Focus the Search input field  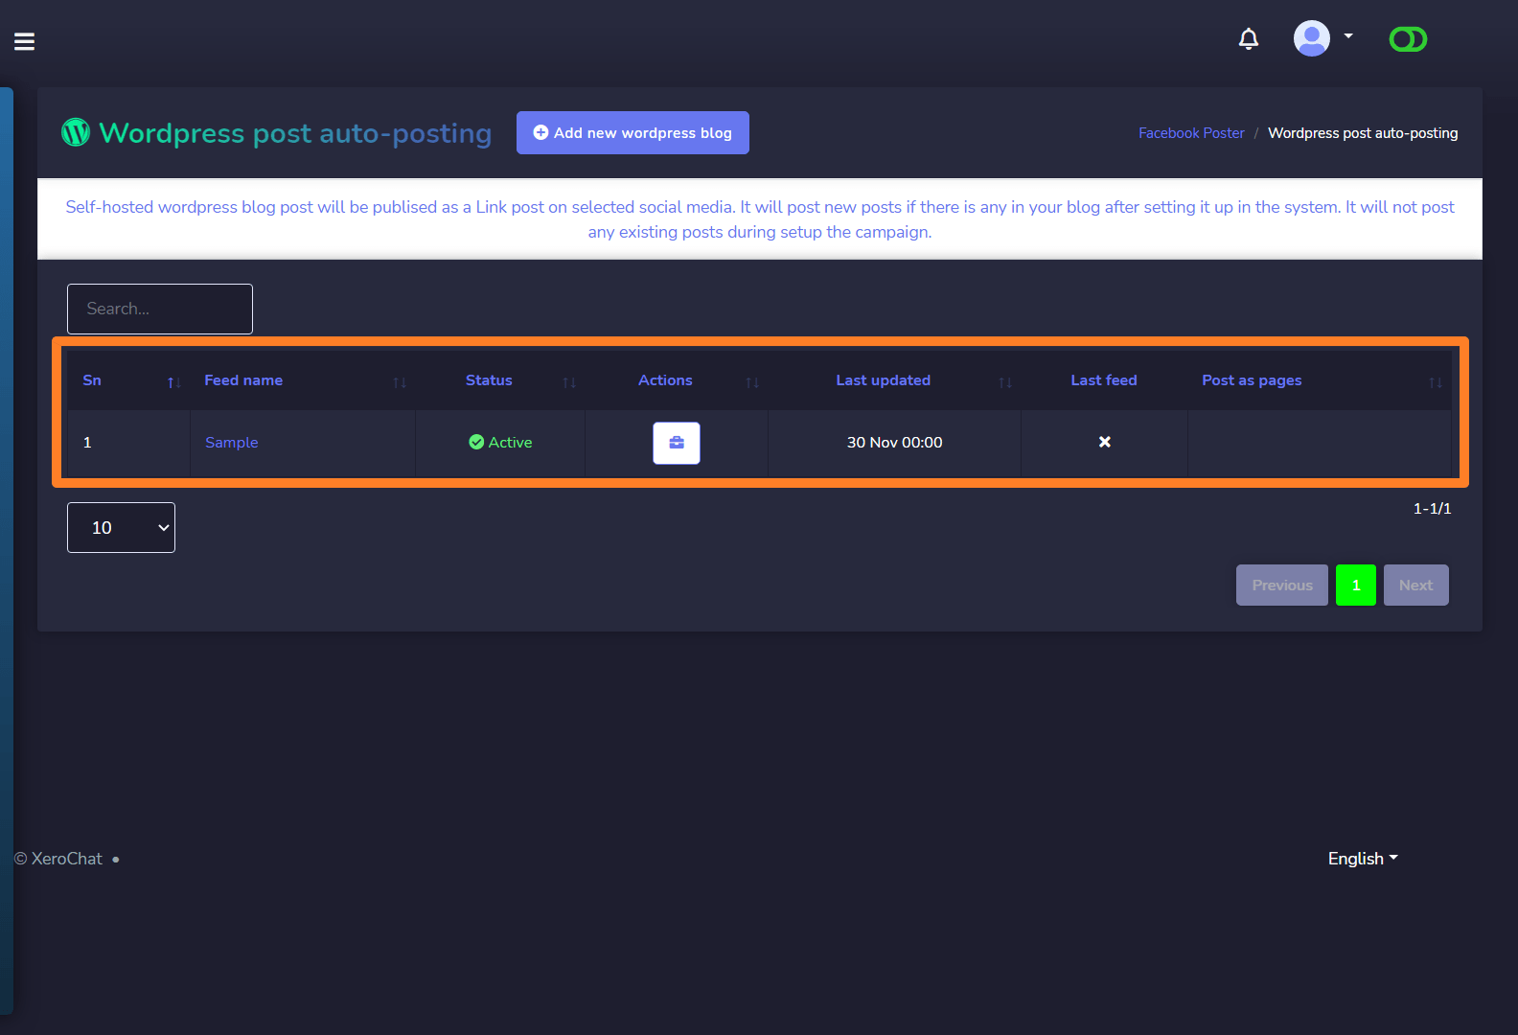[160, 309]
